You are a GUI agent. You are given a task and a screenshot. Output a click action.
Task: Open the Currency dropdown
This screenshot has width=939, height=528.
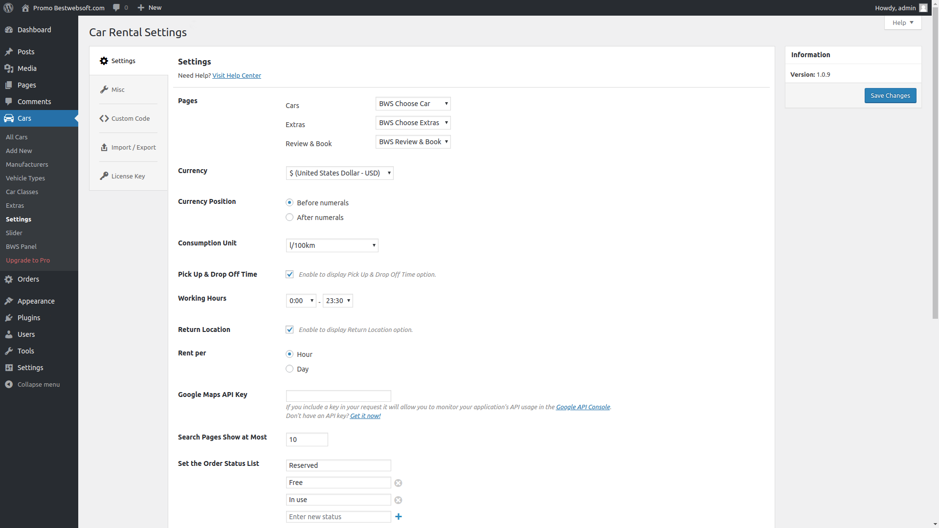pos(339,173)
